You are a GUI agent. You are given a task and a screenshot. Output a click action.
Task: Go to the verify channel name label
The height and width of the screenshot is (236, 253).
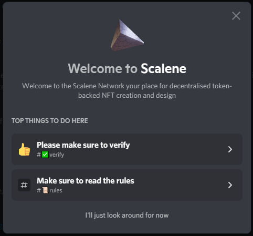[x=57, y=155]
